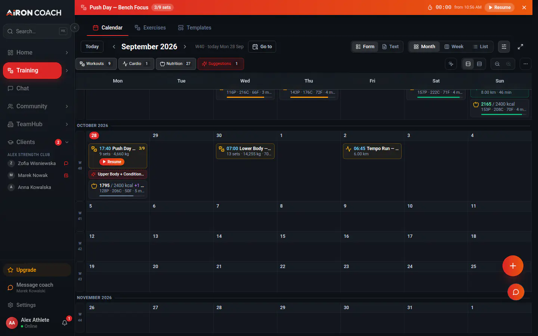
Task: Collapse the sidebar with the chevron button
Action: 75,28
